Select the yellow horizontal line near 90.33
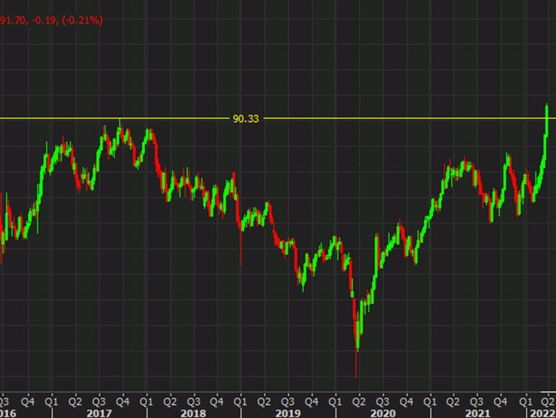This screenshot has width=556, height=418. point(371,117)
